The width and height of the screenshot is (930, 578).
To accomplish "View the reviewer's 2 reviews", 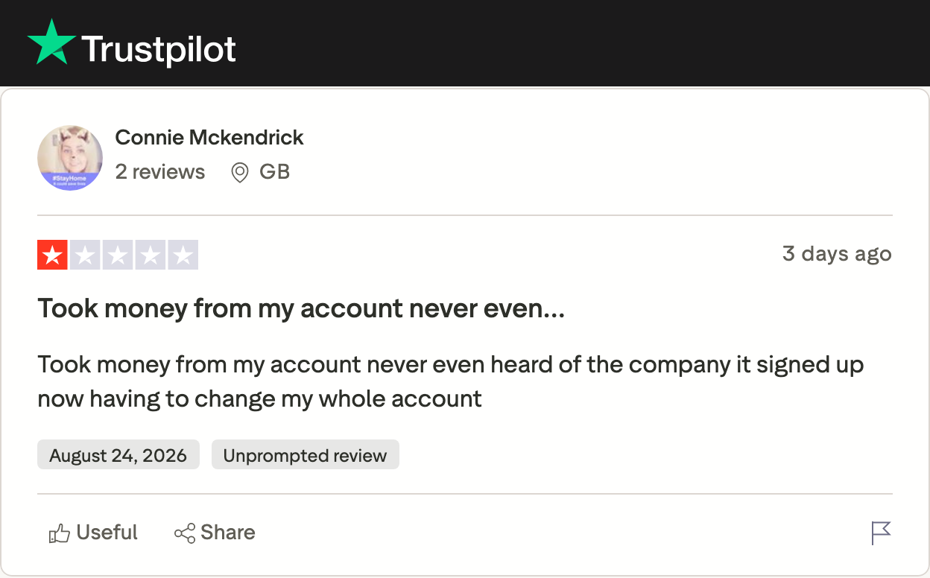I will (x=160, y=171).
